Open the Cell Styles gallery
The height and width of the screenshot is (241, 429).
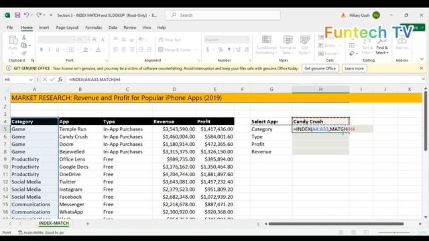tap(304, 45)
